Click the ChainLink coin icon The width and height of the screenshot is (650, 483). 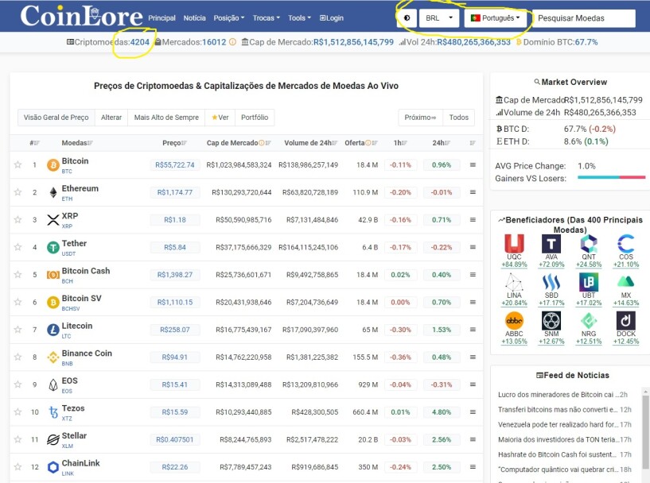click(x=53, y=467)
